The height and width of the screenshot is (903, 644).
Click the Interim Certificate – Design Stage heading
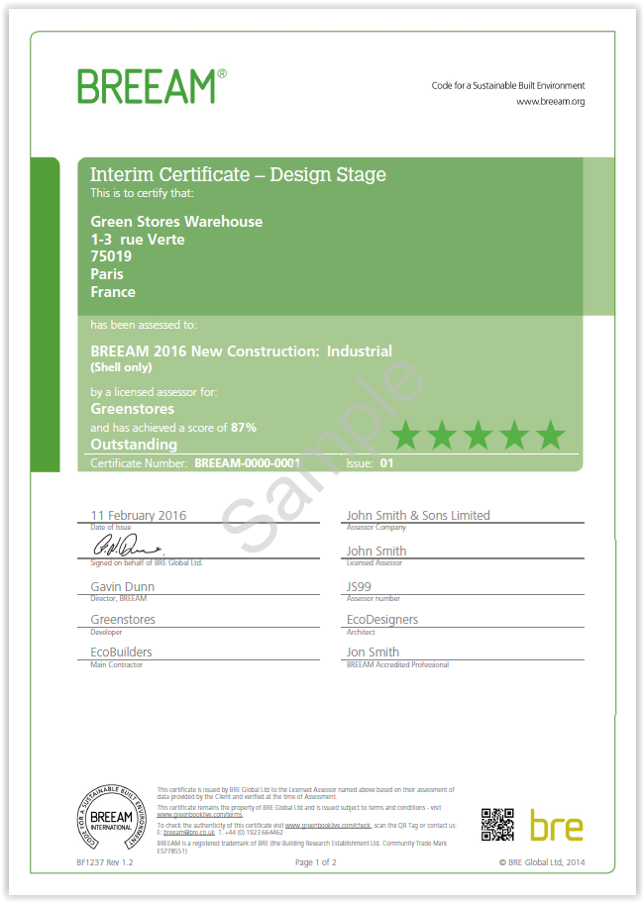[238, 175]
